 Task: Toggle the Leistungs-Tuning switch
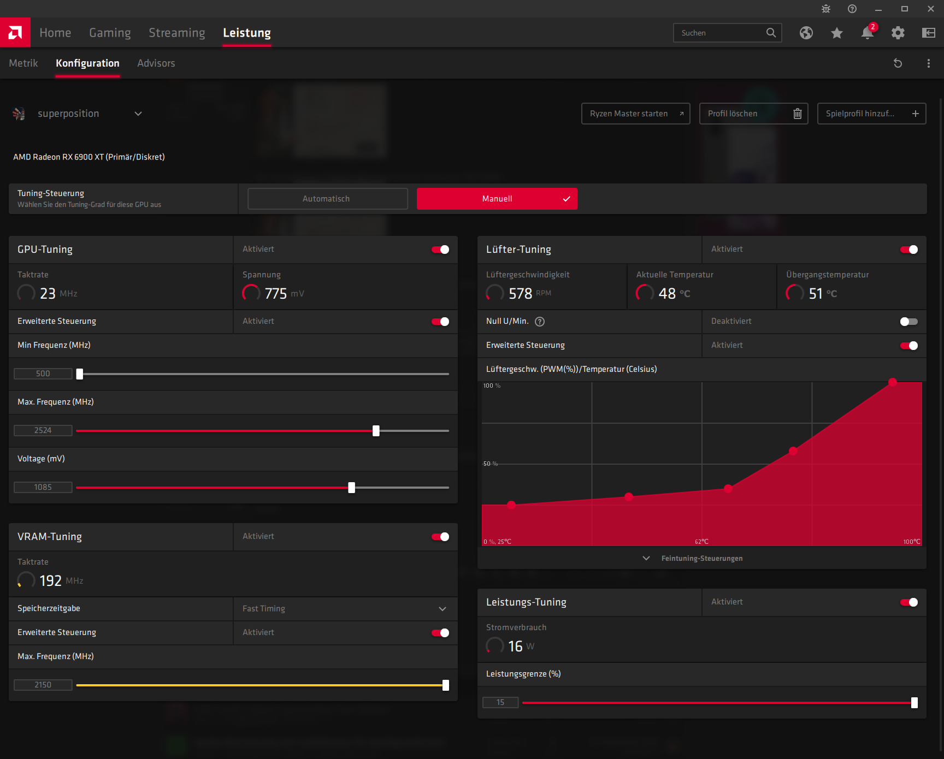click(909, 602)
